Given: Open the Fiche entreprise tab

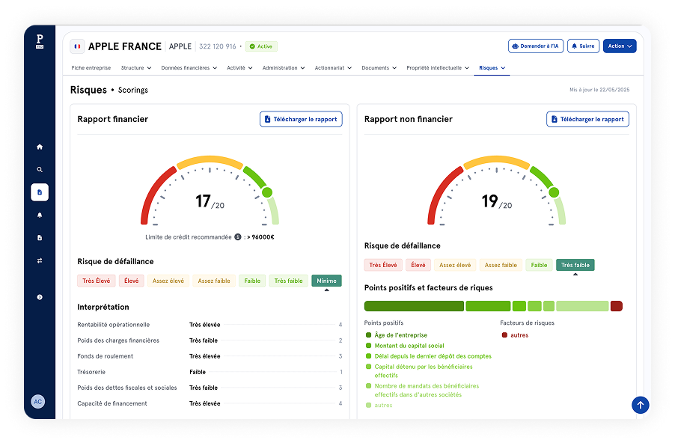Looking at the screenshot, I should (x=91, y=68).
